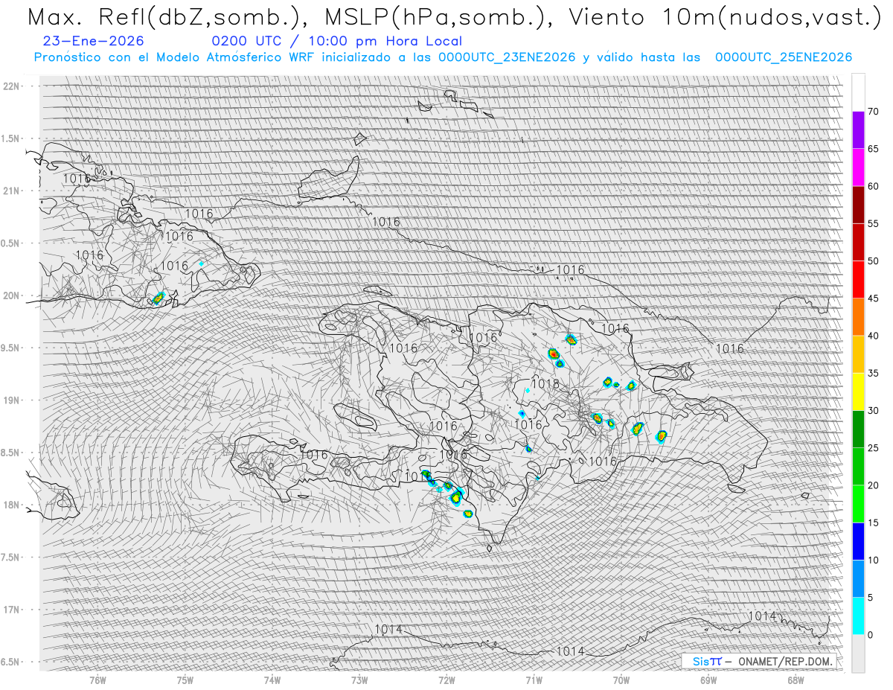893x690 pixels.
Task: Click the ONAMET/REP.DOM. credit text
Action: (x=783, y=661)
